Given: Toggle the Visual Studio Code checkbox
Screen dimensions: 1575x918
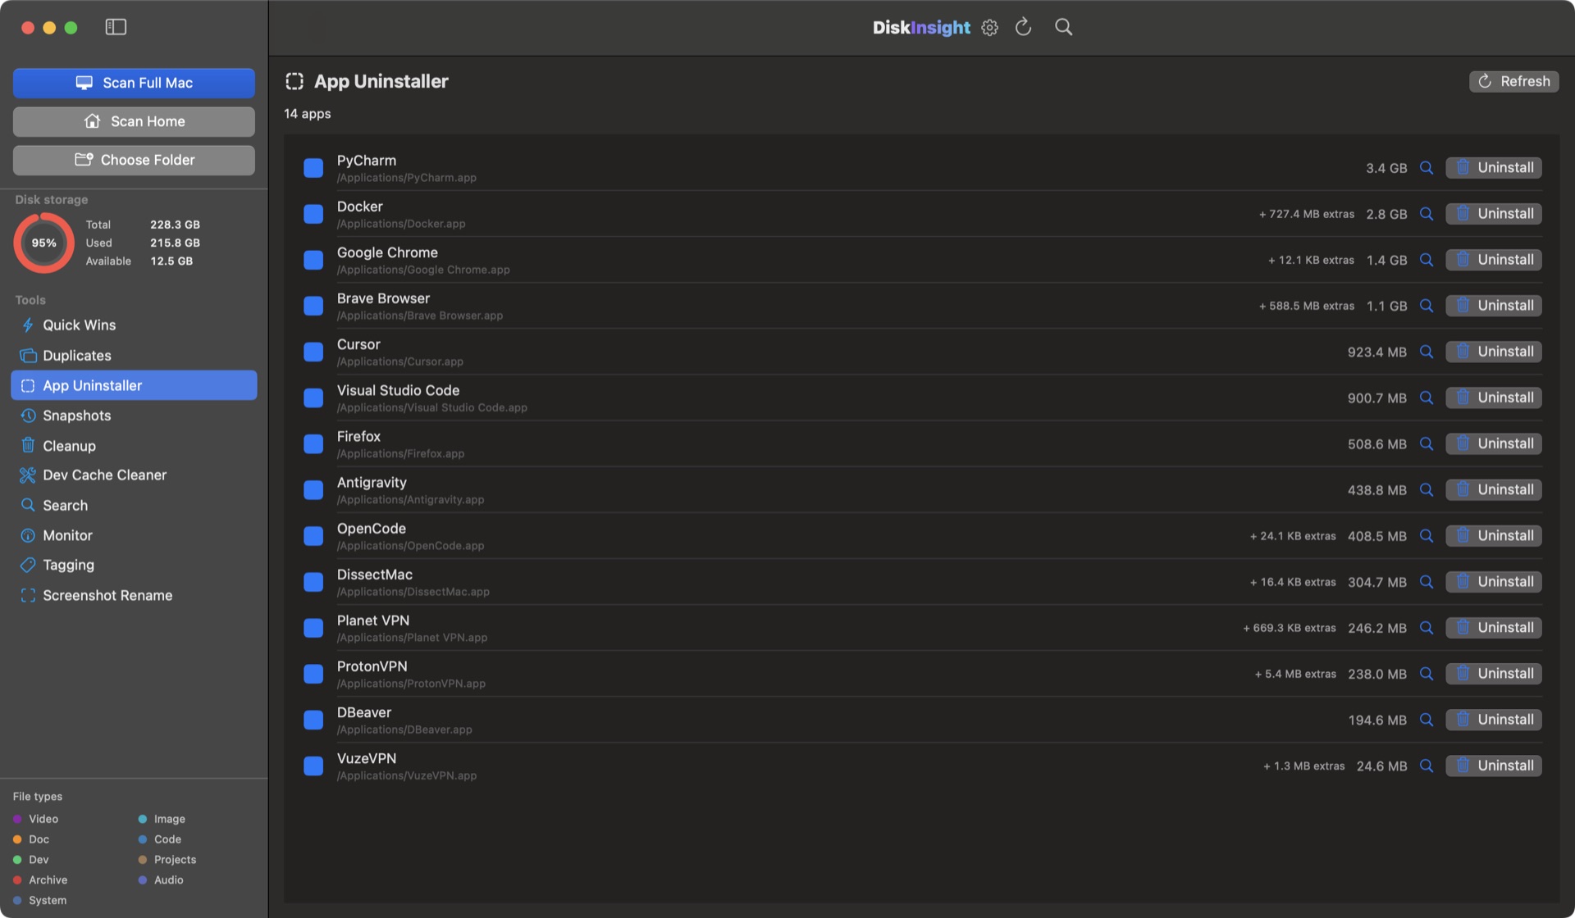Looking at the screenshot, I should pyautogui.click(x=313, y=398).
